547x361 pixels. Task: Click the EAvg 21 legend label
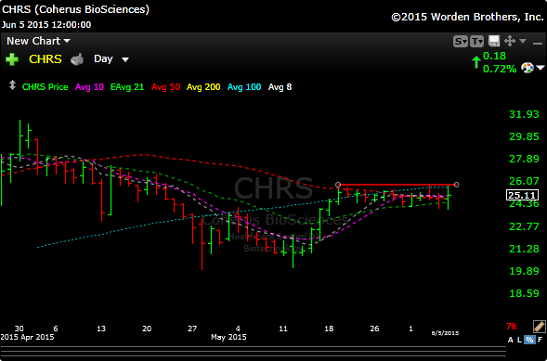[x=127, y=87]
